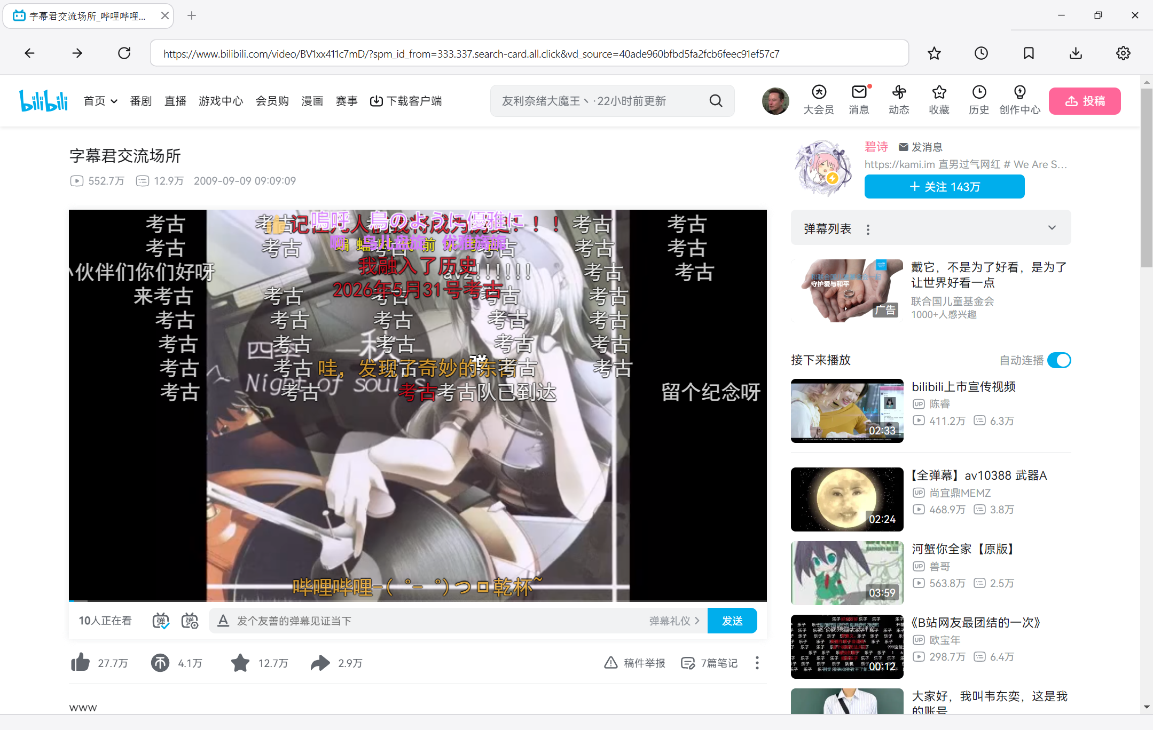Open browser downloads icon
This screenshot has height=730, width=1153.
[x=1076, y=53]
